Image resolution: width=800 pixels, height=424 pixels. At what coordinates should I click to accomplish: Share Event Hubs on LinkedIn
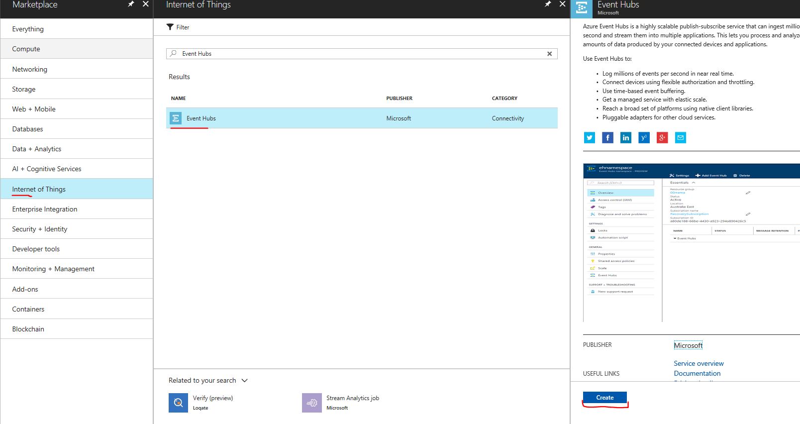626,138
